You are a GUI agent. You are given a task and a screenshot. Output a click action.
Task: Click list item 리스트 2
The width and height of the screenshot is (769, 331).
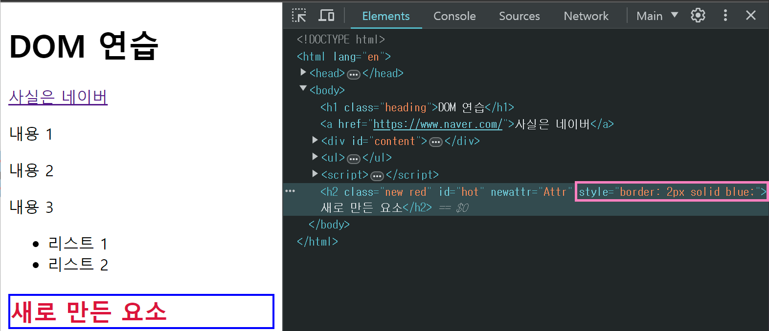[78, 264]
